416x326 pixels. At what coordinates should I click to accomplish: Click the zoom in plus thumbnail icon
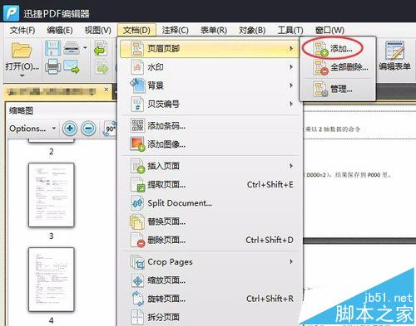[x=70, y=129]
